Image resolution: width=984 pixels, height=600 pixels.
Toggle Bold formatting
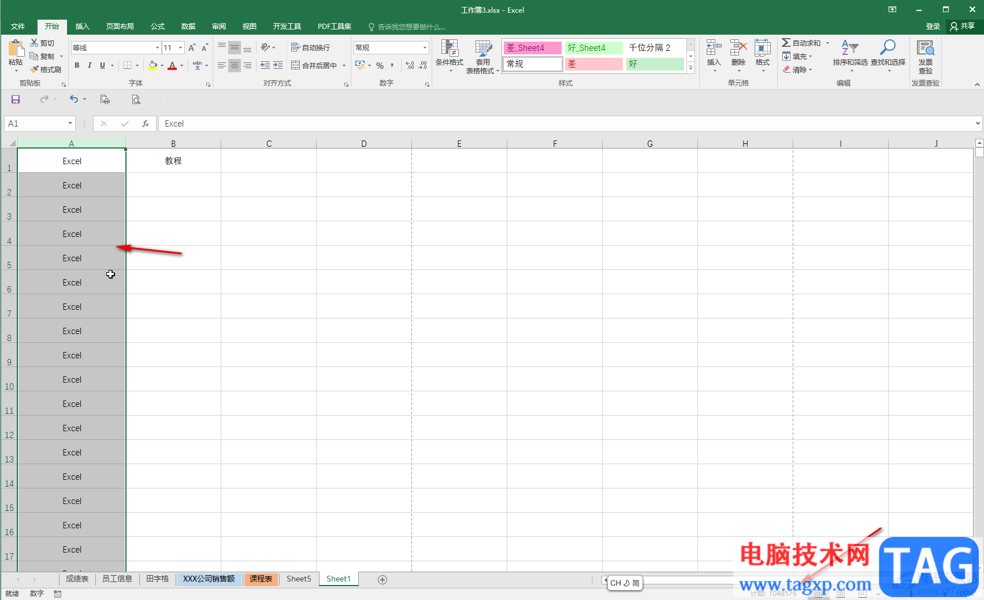click(77, 66)
